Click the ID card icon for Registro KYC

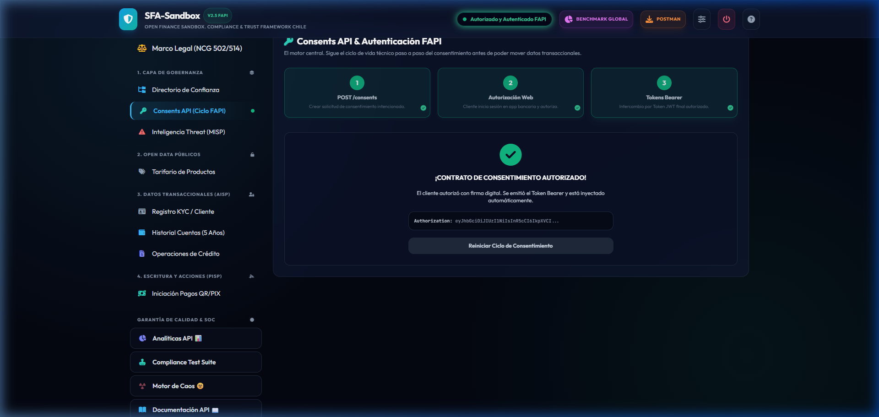(x=142, y=211)
